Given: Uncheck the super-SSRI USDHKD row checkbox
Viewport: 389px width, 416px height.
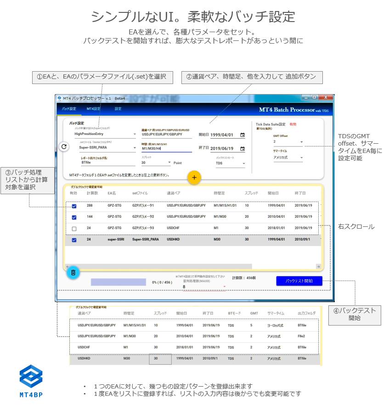Looking at the screenshot, I should click(74, 240).
